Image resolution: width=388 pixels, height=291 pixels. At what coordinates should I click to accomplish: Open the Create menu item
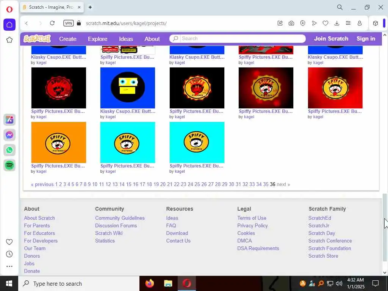pos(67,39)
